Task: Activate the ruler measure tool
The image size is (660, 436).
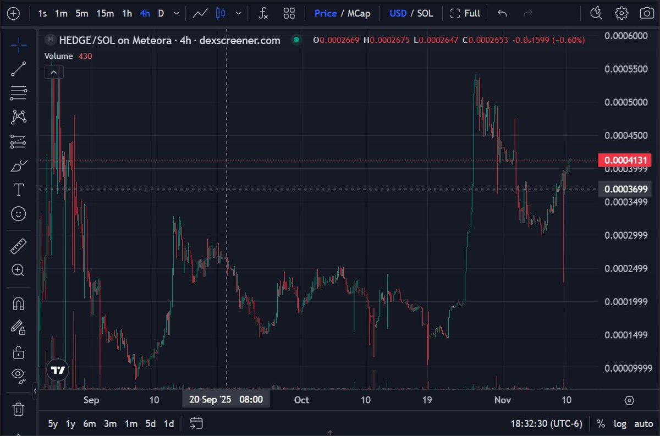Action: pyautogui.click(x=18, y=245)
